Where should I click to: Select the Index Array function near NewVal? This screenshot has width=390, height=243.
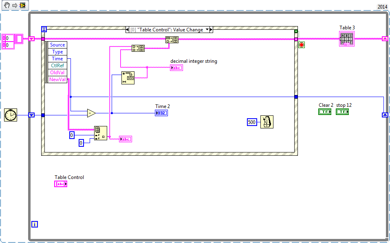(x=100, y=133)
